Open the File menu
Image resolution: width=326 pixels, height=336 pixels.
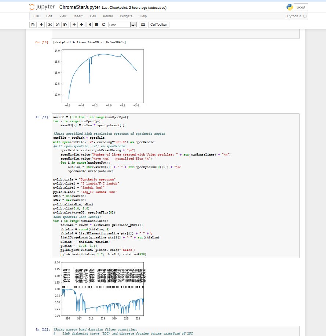(36, 16)
